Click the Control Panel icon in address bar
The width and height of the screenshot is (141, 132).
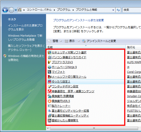point(20,10)
